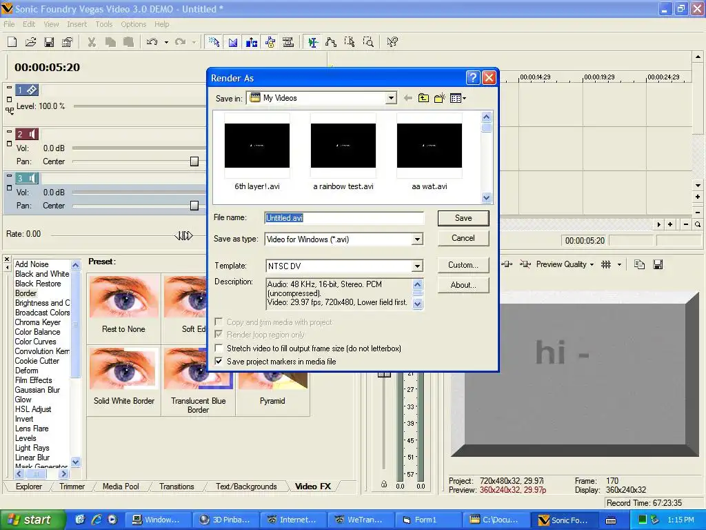Open the Insert menu
The image size is (706, 530).
click(x=77, y=24)
